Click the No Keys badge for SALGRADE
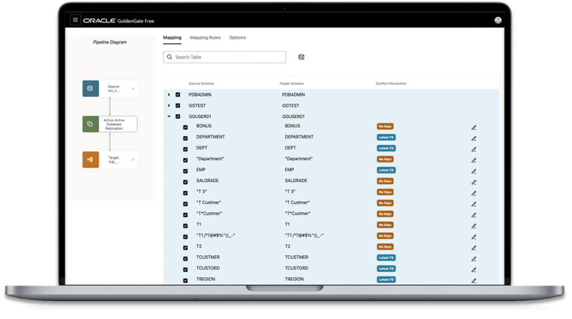 [x=385, y=181]
